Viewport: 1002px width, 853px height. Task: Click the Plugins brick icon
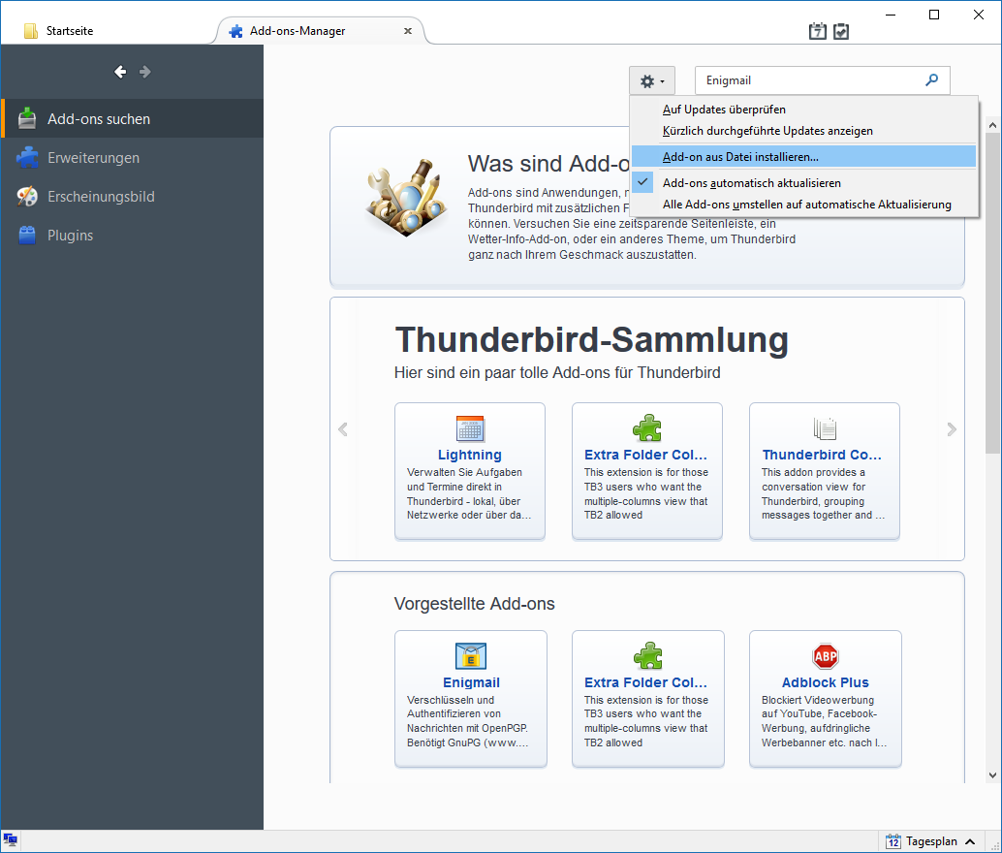pyautogui.click(x=27, y=236)
